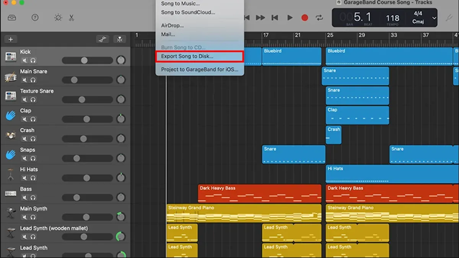Click the Texture Snare track name
459x258 pixels.
click(37, 91)
